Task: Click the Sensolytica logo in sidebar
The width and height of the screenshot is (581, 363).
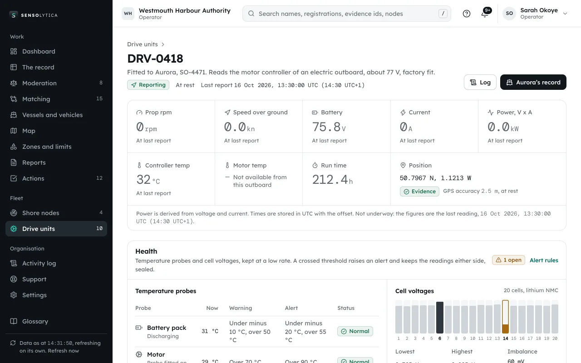Action: click(x=34, y=15)
